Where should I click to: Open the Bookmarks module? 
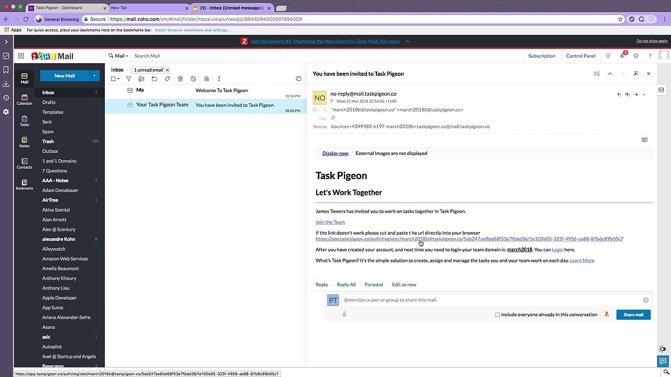(24, 185)
